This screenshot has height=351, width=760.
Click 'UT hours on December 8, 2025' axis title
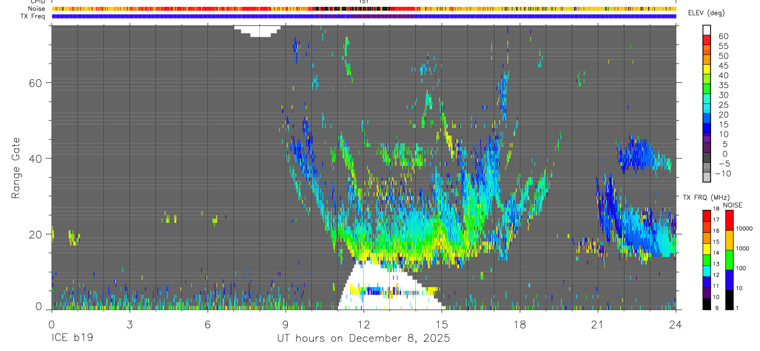363,339
